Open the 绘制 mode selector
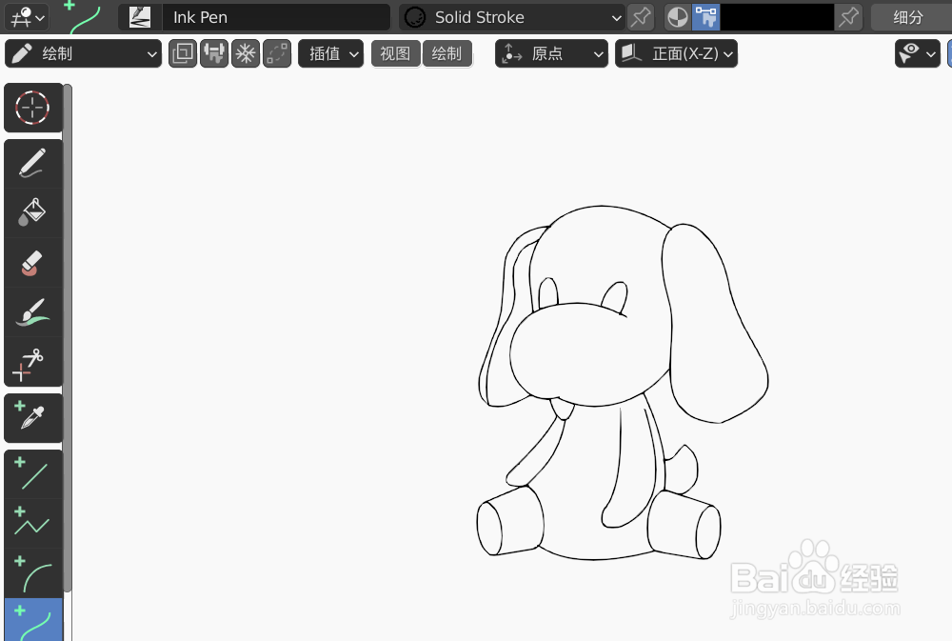Viewport: 952px width, 641px height. click(83, 53)
